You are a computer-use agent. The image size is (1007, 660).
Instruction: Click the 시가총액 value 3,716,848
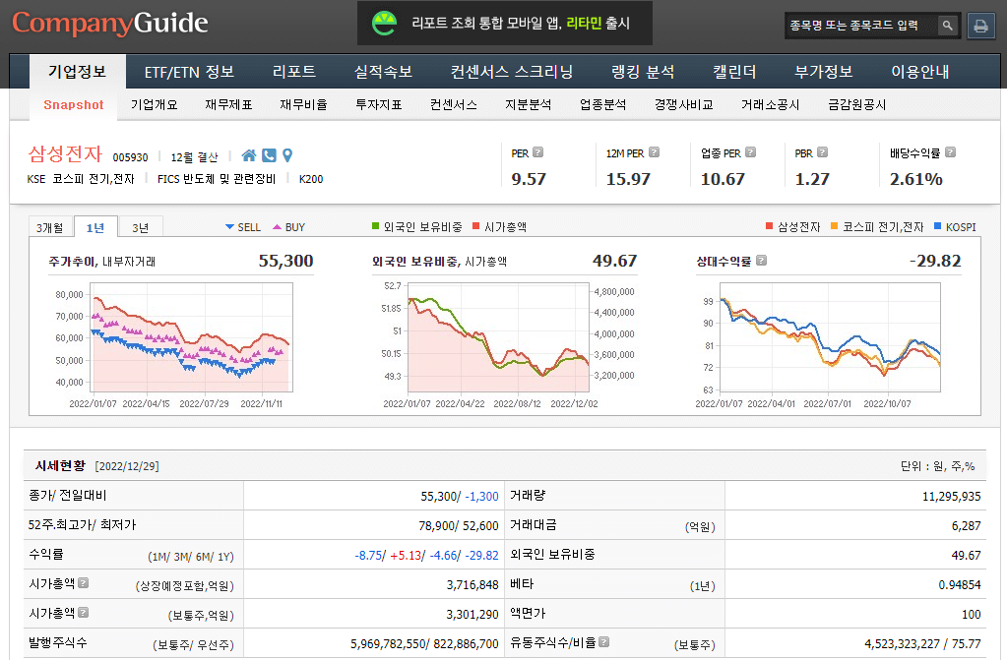[x=472, y=585]
